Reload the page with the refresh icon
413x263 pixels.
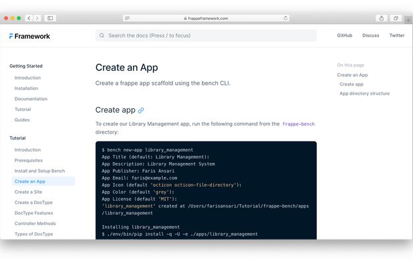point(285,18)
